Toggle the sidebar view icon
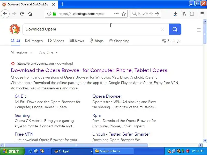The width and height of the screenshot is (207, 155). point(192,14)
